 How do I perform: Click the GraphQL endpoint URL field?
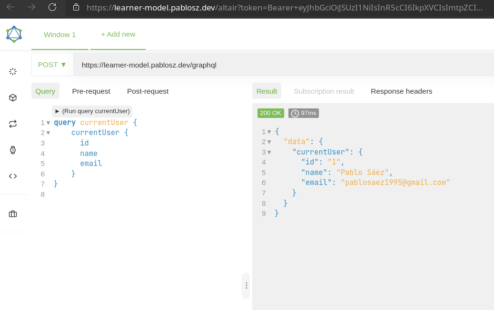coord(281,65)
